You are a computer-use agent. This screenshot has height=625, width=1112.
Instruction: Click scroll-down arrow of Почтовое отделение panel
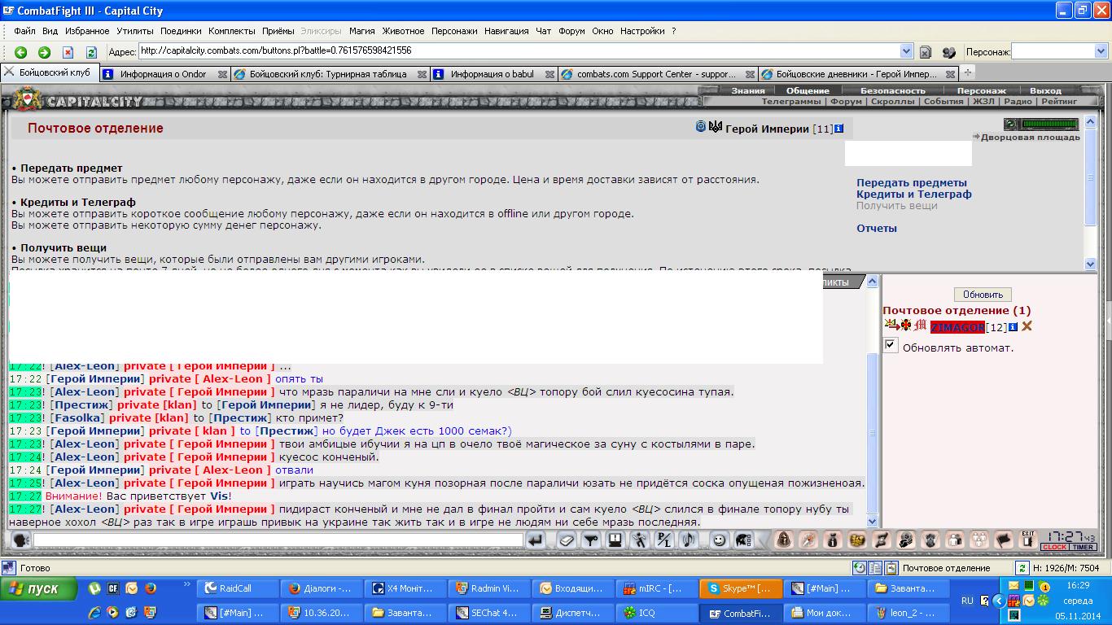(1091, 264)
